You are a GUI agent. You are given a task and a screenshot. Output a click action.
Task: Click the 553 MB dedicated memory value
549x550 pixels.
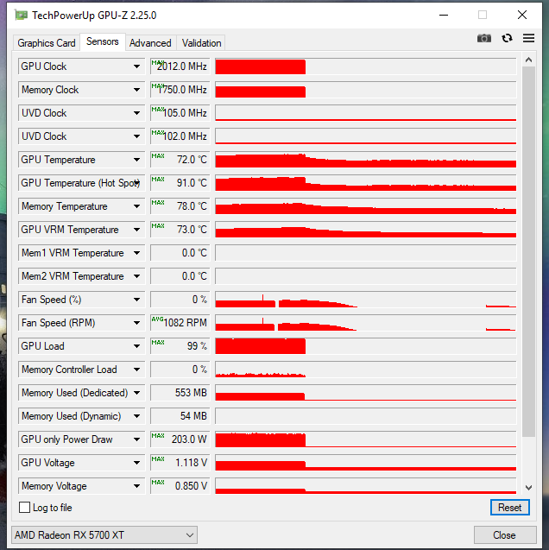point(180,393)
